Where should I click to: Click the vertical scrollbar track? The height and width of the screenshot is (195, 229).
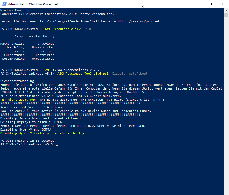click(x=227, y=107)
